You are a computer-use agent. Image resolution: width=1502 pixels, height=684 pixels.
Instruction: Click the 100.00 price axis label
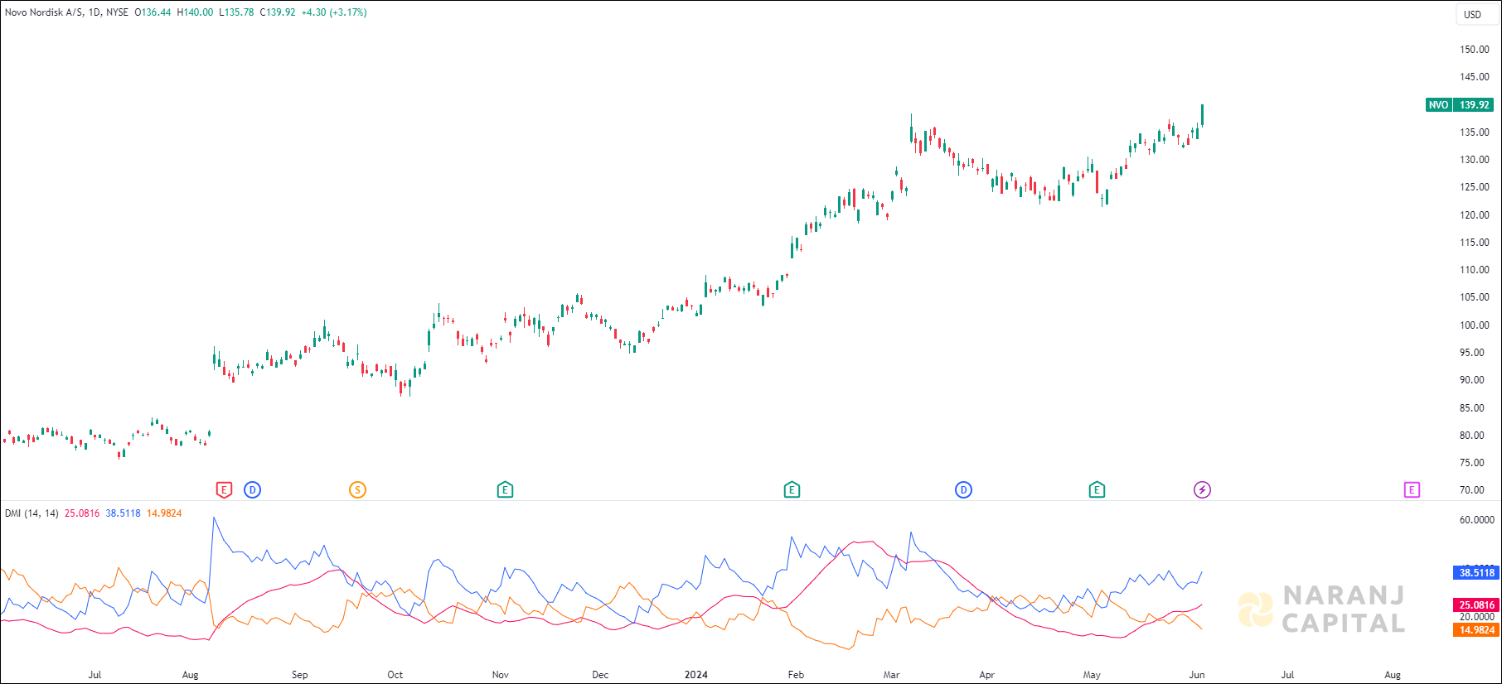pyautogui.click(x=1474, y=325)
